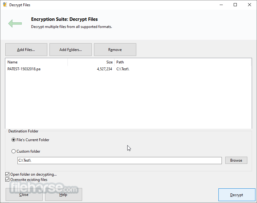Click the C:\Test\ path cell in the list
The width and height of the screenshot is (257, 203).
[x=123, y=69]
